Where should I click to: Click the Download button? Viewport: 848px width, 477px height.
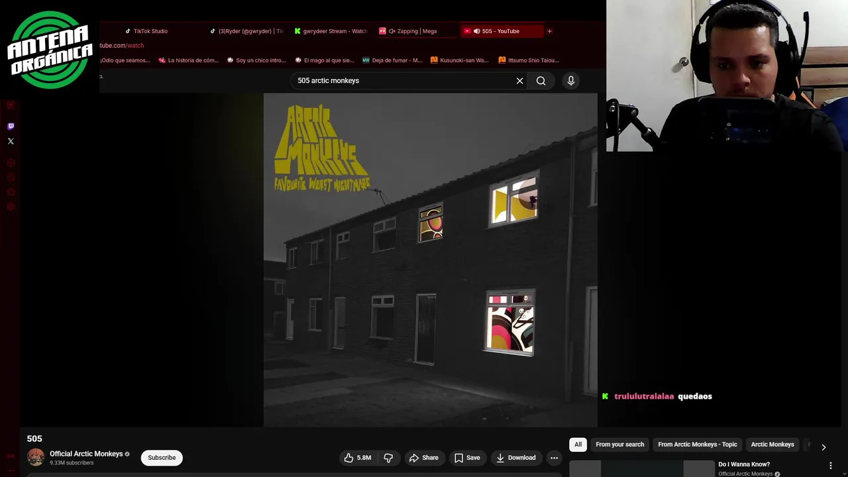(x=515, y=458)
